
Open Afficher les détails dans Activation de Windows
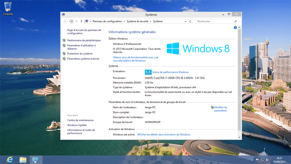pos(164,134)
